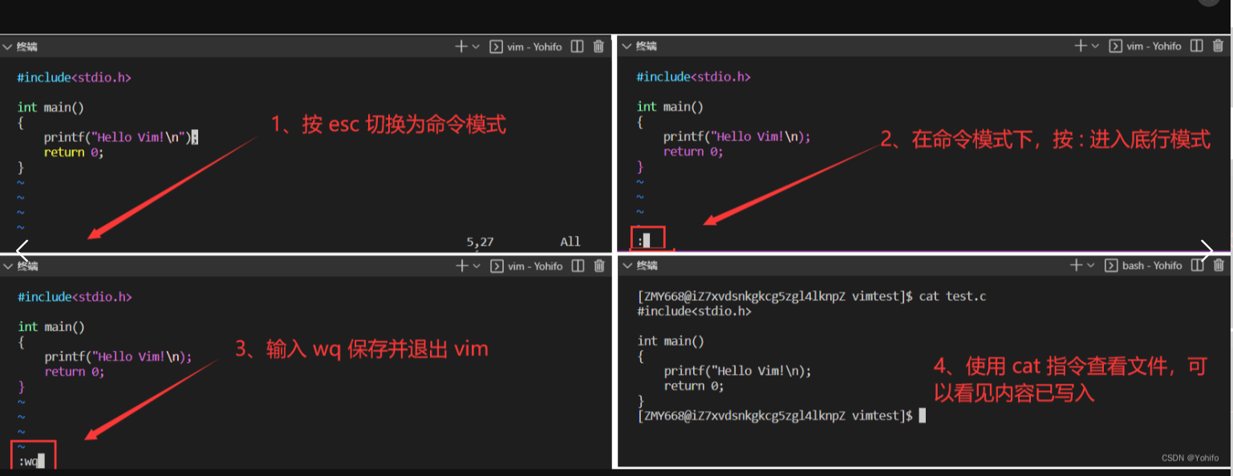
Task: Split the terminal in the :wq vim pane
Action: [578, 266]
